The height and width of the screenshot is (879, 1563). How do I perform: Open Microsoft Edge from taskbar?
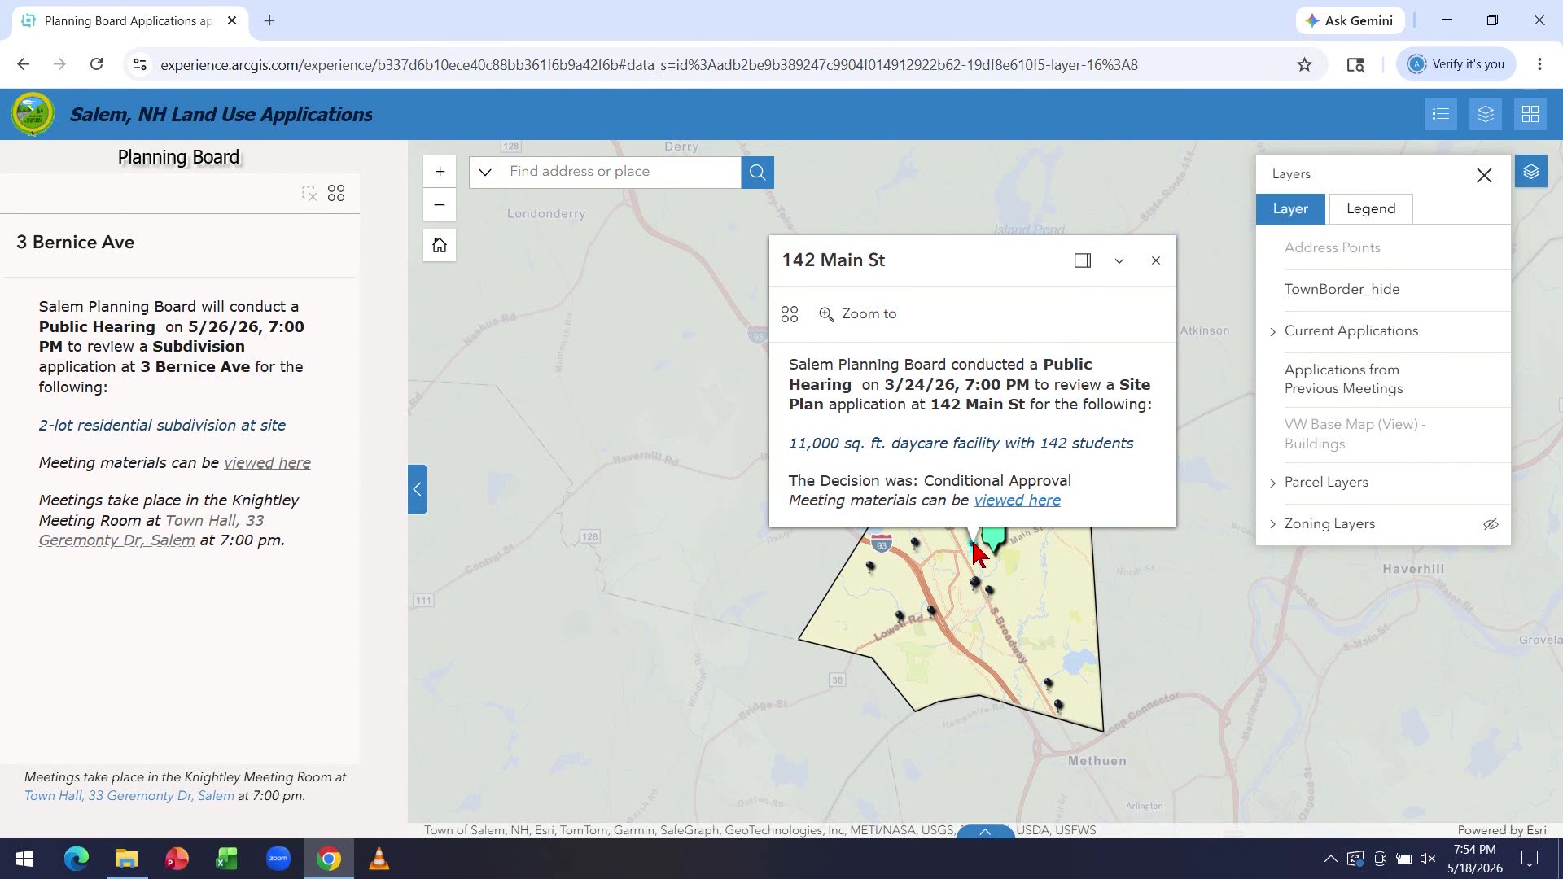[x=76, y=859]
